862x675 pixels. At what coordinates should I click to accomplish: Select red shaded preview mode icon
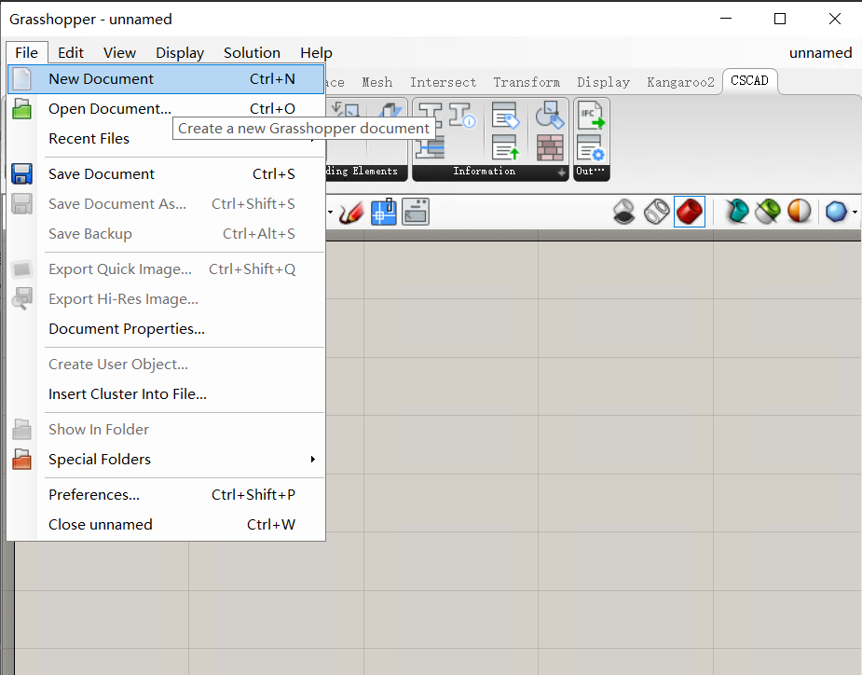pos(690,212)
